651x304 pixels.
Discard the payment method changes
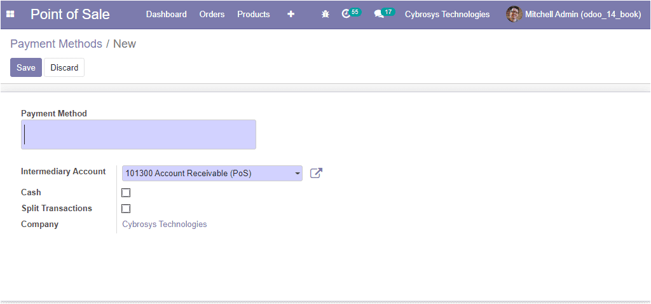pos(64,67)
